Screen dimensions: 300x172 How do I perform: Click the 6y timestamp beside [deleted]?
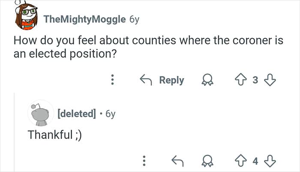point(110,114)
